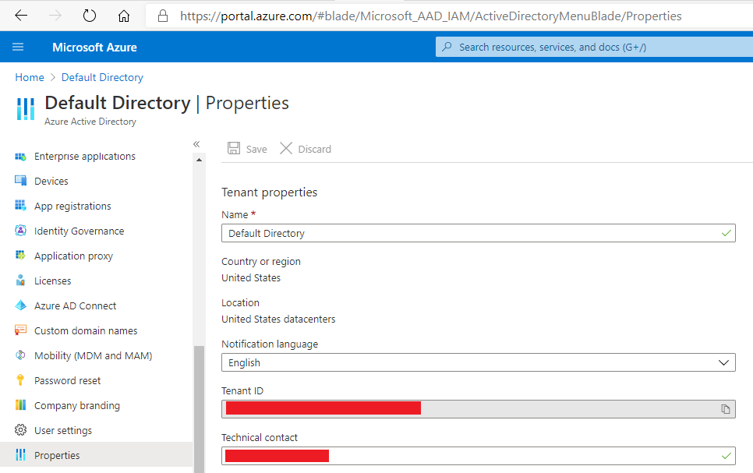
Task: Copy Tenant ID with clipboard icon
Action: click(x=726, y=409)
